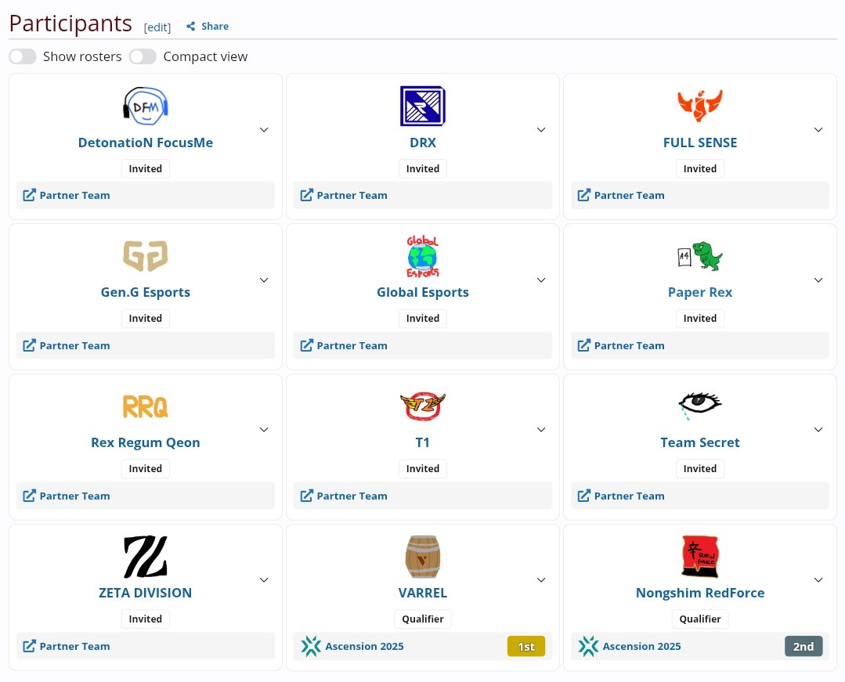Screen dimensions: 845x682
Task: Click the Gen.G Esports team logo
Action: click(x=146, y=256)
